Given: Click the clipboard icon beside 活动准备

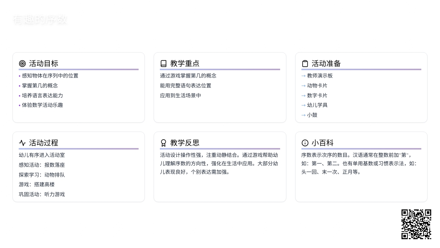Looking at the screenshot, I should pos(305,64).
